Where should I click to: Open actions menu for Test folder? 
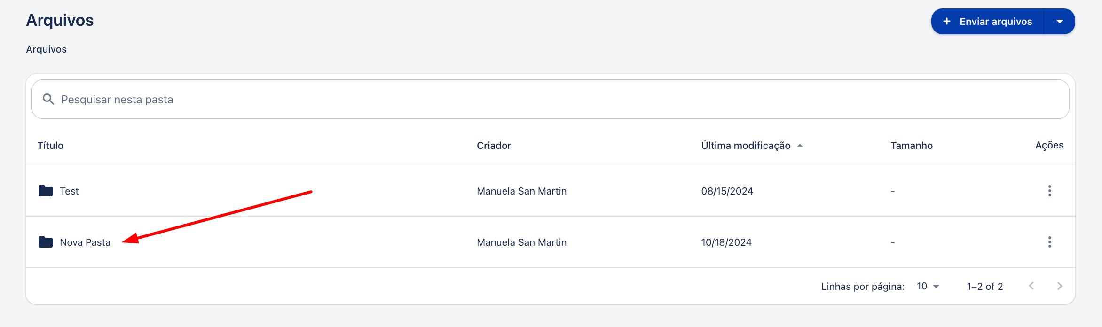tap(1049, 191)
